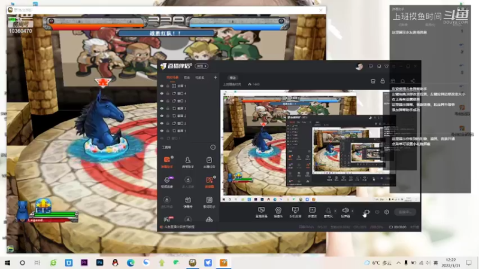Hide the 全屏 1 source with its eye
This screenshot has height=269, width=479.
tap(162, 86)
